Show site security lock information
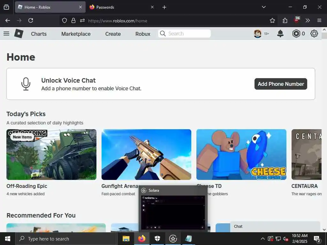 (x=73, y=20)
